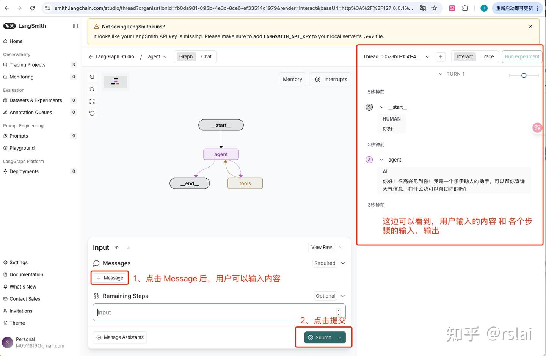Image resolution: width=546 pixels, height=356 pixels.
Task: Click the fit graph to view icon
Action: coord(92,101)
